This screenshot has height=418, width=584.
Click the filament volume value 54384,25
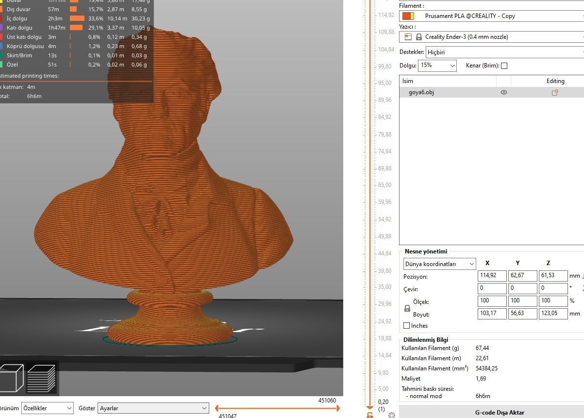[486, 368]
